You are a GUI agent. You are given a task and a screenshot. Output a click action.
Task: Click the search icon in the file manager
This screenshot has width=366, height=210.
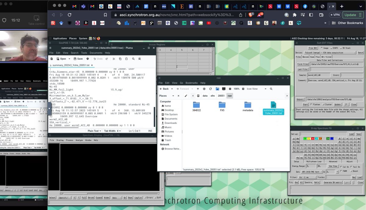tap(271, 89)
